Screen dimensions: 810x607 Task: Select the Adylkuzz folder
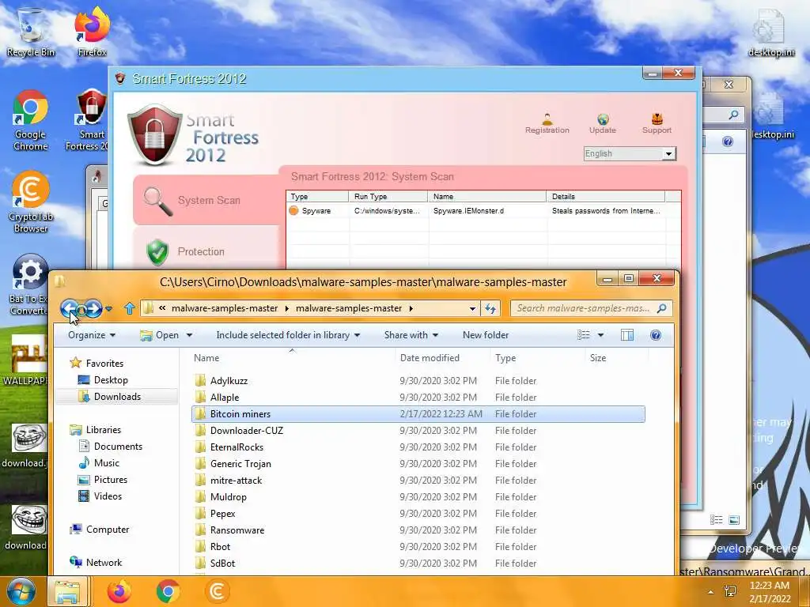point(418,381)
